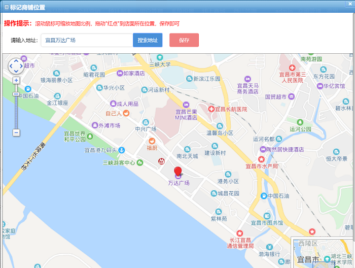Pan map right with the compass arrow

[x=22, y=65]
